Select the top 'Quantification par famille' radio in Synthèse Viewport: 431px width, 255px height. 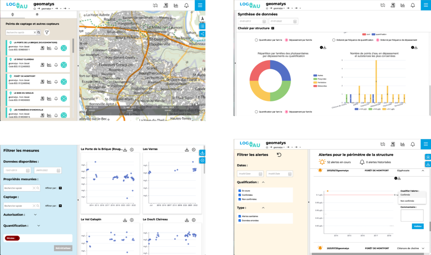256,40
